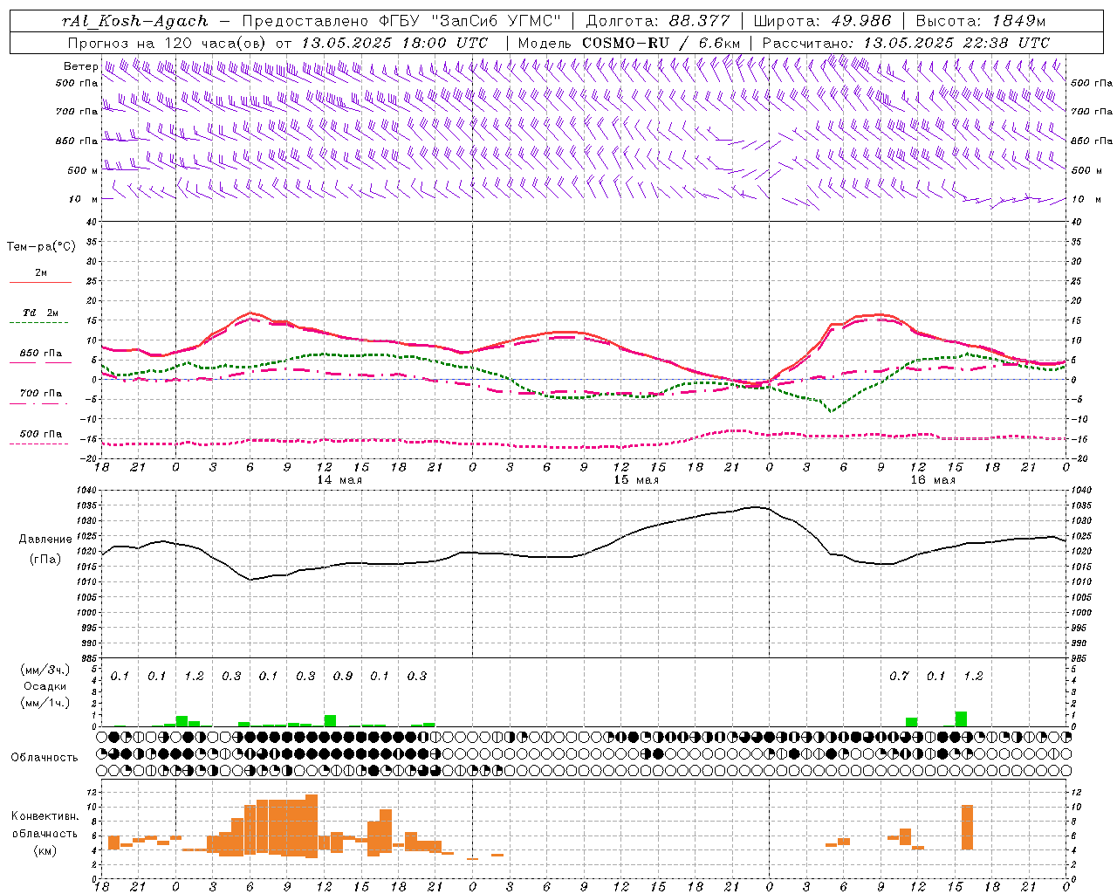Click the "15 мая" date label
1117x894 pixels.
click(635, 480)
